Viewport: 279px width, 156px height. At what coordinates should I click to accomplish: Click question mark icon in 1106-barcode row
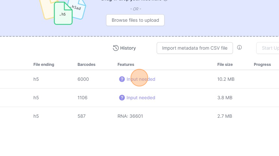(122, 98)
